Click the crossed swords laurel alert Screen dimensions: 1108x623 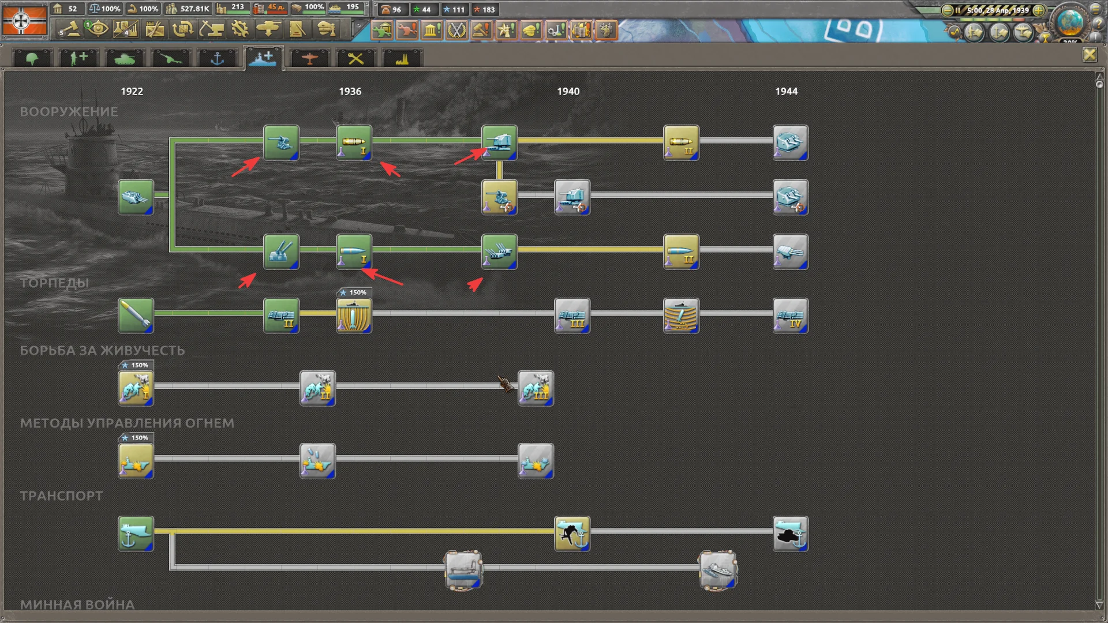click(x=456, y=29)
